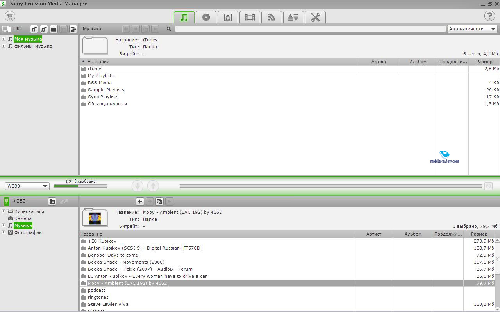Viewport: 500px width, 312px height.
Task: Select the +DJ Kubikov folder
Action: [x=287, y=241]
